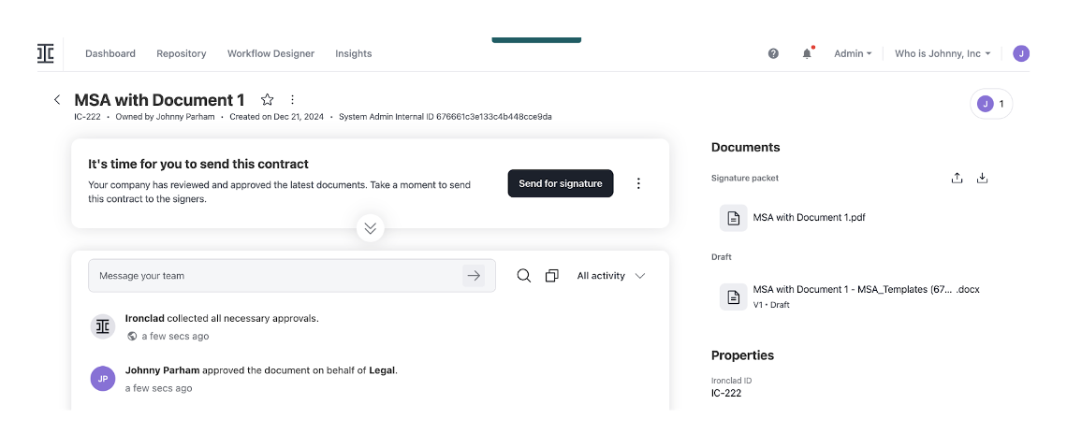Screen dimensions: 1067x448
Task: Download the signature packet
Action: (982, 178)
